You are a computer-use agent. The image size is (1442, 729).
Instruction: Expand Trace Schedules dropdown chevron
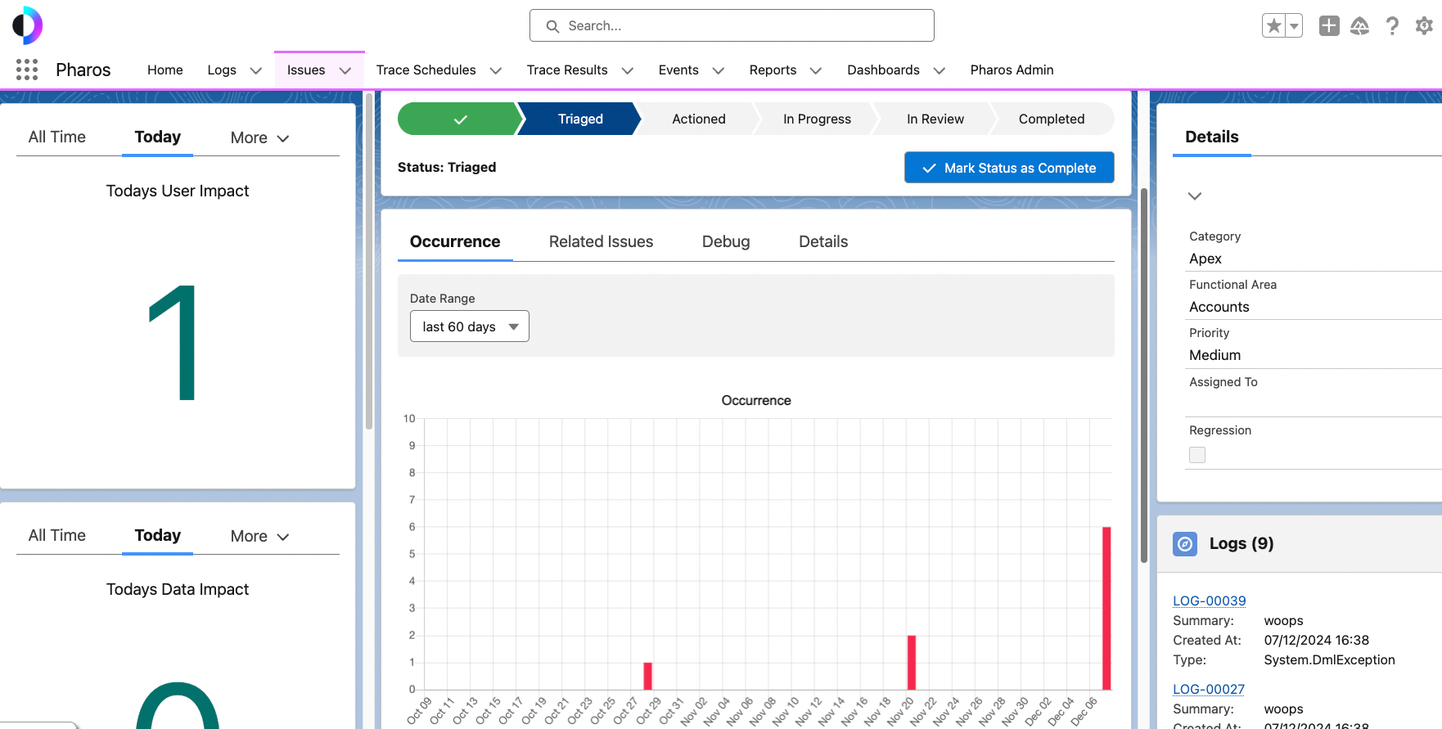click(x=496, y=70)
